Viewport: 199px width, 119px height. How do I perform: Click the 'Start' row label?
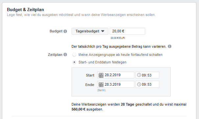click(x=90, y=75)
